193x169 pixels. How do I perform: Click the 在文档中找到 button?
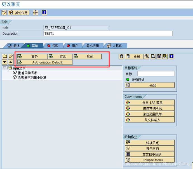tap(150, 154)
